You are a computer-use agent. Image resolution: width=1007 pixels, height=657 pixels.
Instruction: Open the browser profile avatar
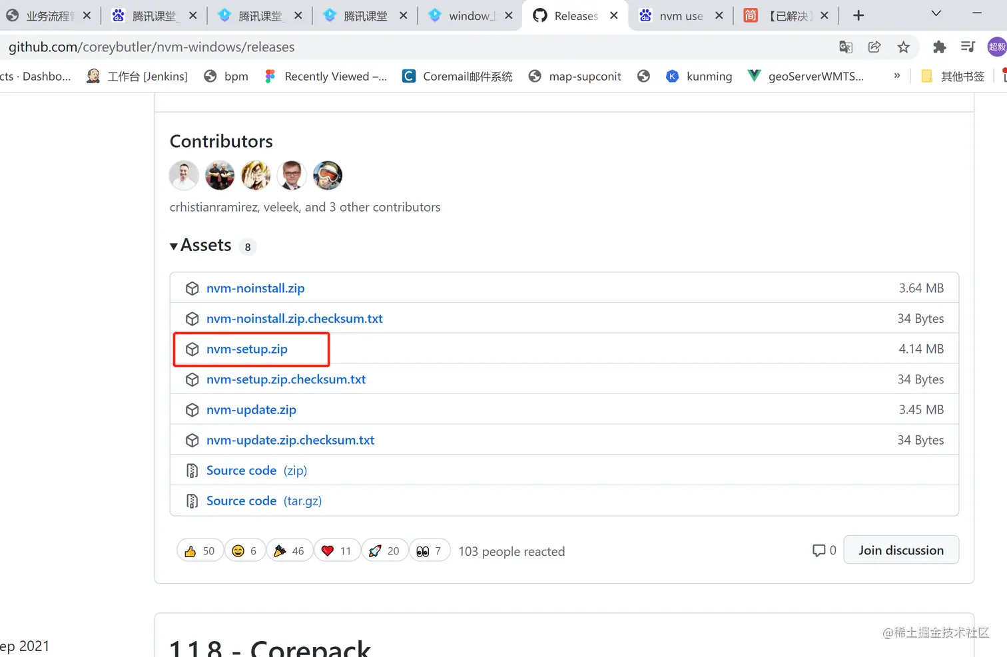click(x=997, y=47)
